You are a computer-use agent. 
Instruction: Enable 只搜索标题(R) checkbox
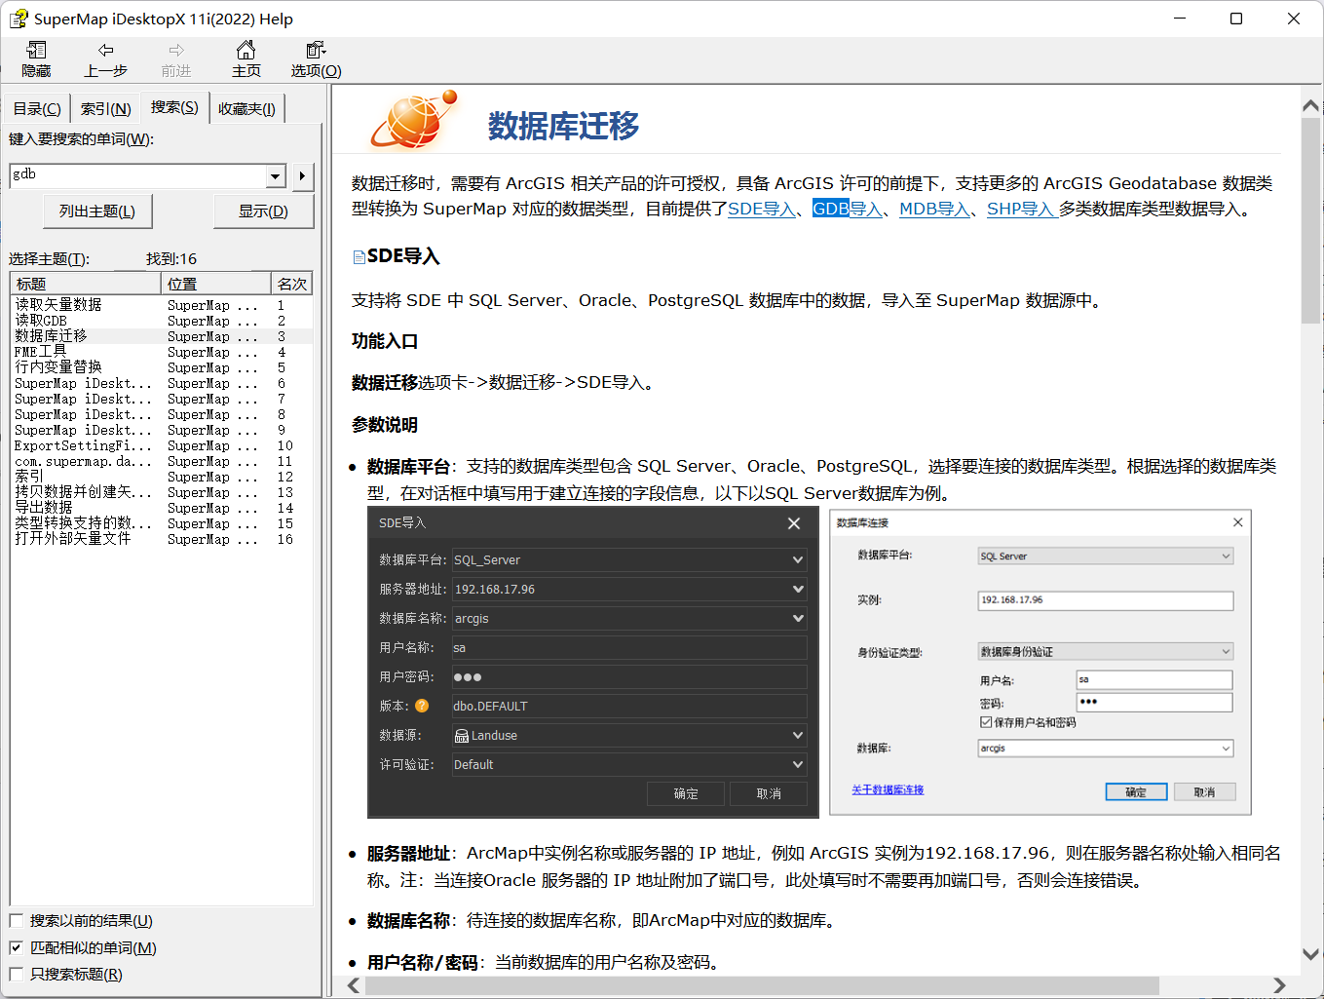point(17,975)
